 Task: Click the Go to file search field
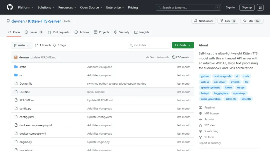(149, 45)
